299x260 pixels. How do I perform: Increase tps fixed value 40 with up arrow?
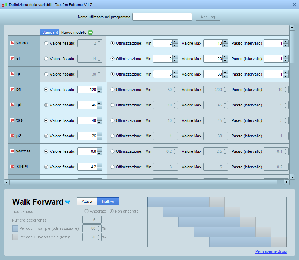(99, 119)
